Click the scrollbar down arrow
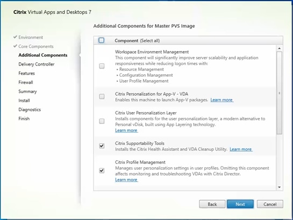The width and height of the screenshot is (293, 220). coord(280,187)
